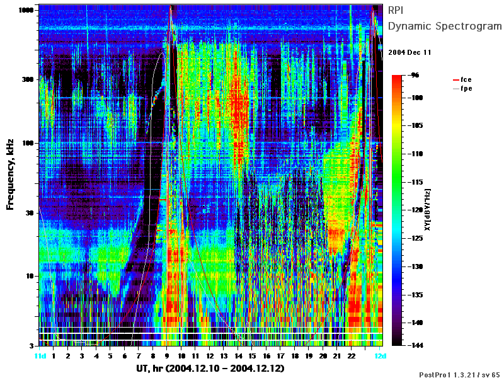The image size is (504, 378).
Task: Click the -96 color scale top
Action: pyautogui.click(x=415, y=75)
